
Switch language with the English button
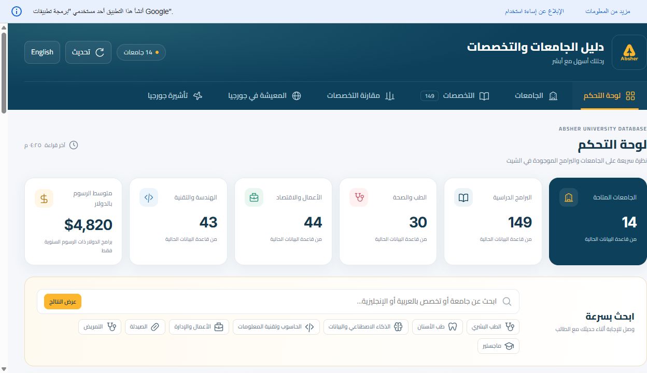(x=42, y=52)
